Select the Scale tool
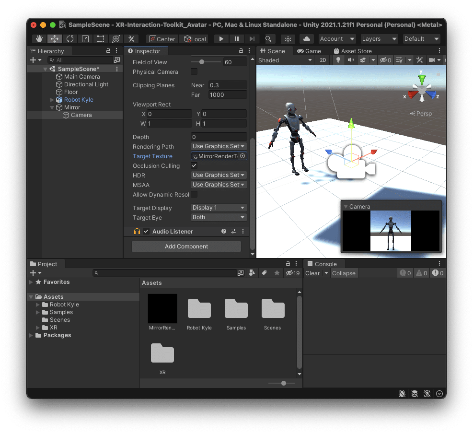473x434 pixels. tap(85, 39)
